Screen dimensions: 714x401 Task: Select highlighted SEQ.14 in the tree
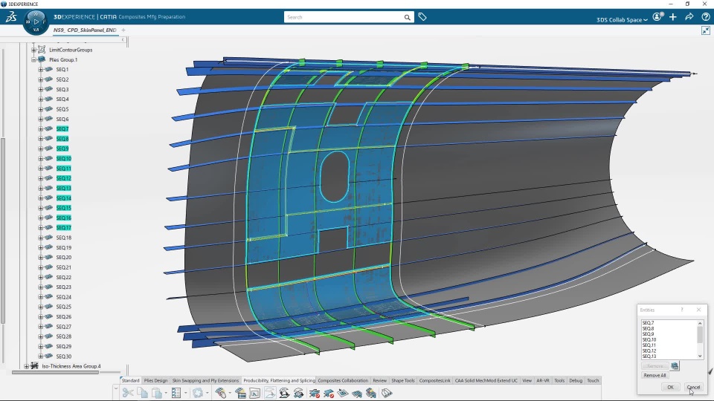64,198
